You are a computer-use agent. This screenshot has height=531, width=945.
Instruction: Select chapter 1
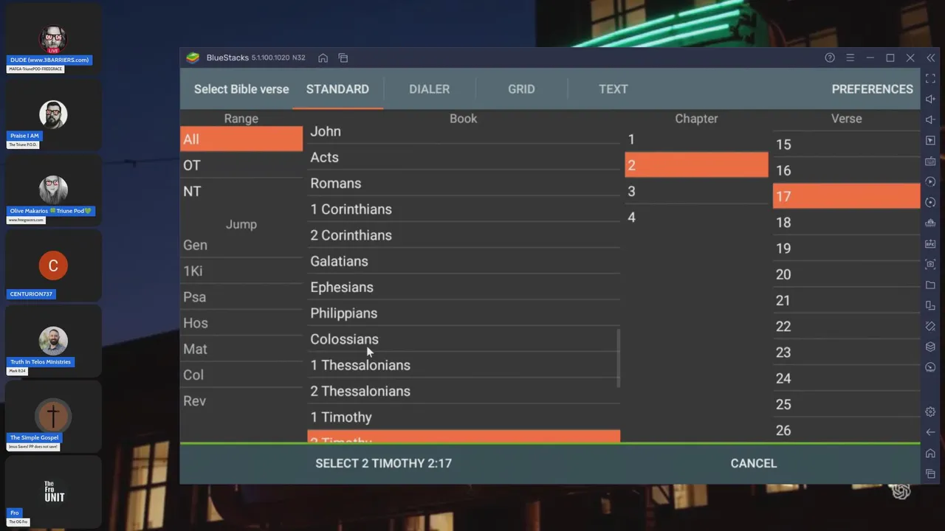point(696,139)
